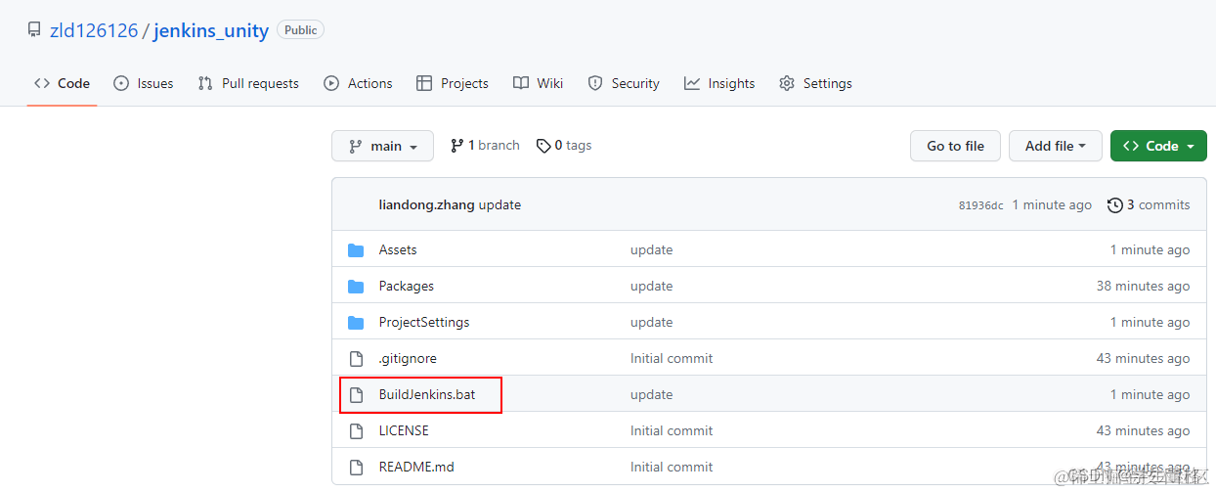Open the Insights tab
The image size is (1216, 493).
coord(719,83)
